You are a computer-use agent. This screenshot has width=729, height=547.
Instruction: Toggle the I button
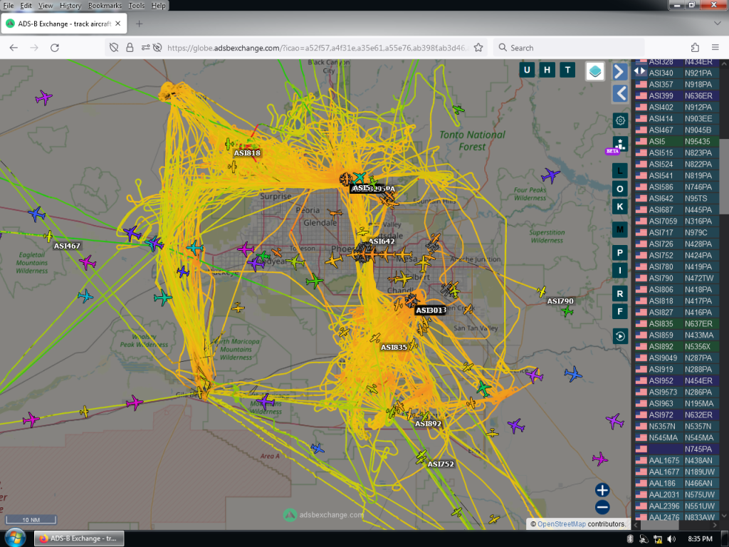[620, 270]
